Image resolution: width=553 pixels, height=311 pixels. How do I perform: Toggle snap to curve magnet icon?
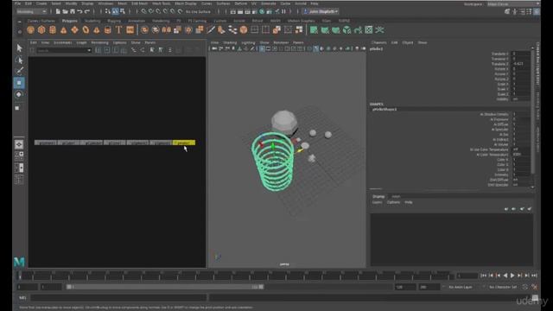[151, 11]
